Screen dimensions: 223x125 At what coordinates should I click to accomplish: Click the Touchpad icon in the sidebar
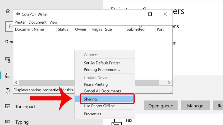(8, 107)
